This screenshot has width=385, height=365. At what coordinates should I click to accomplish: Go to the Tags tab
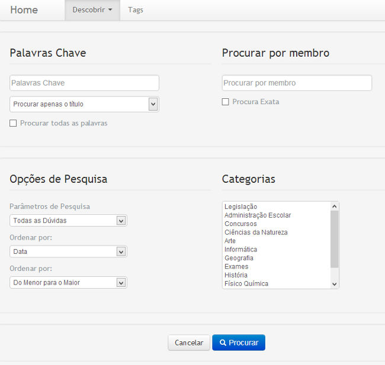coord(136,10)
